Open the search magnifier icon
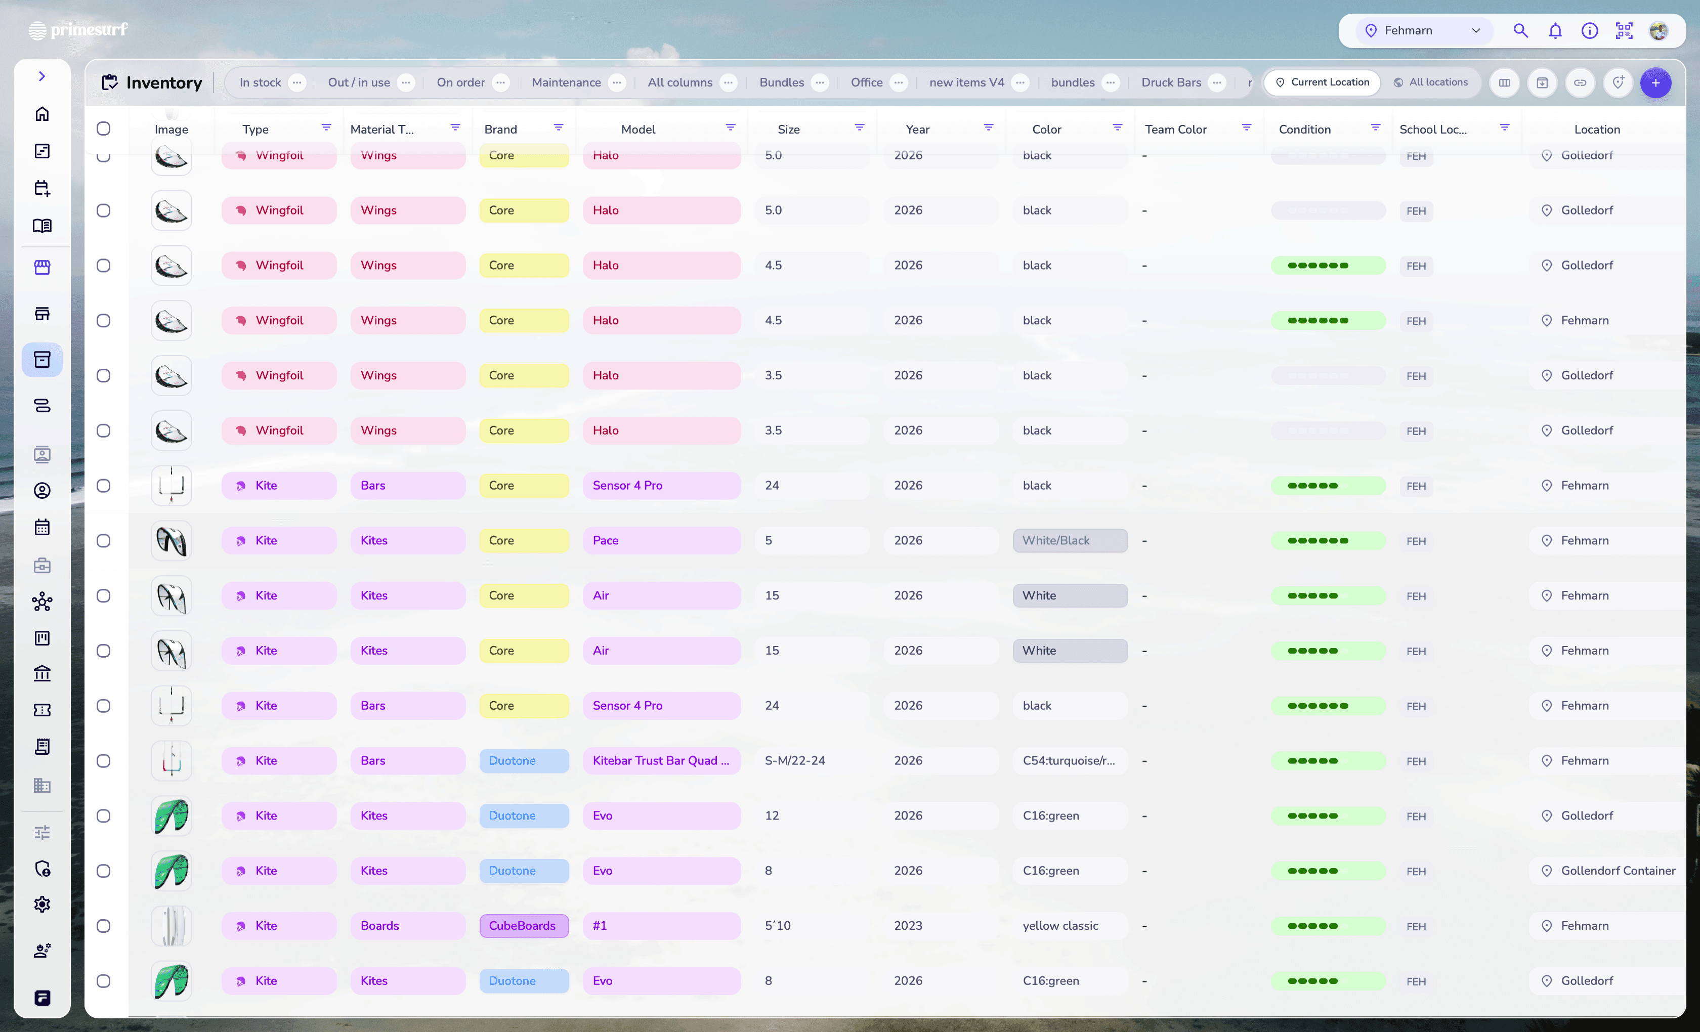Image resolution: width=1700 pixels, height=1032 pixels. coord(1520,30)
